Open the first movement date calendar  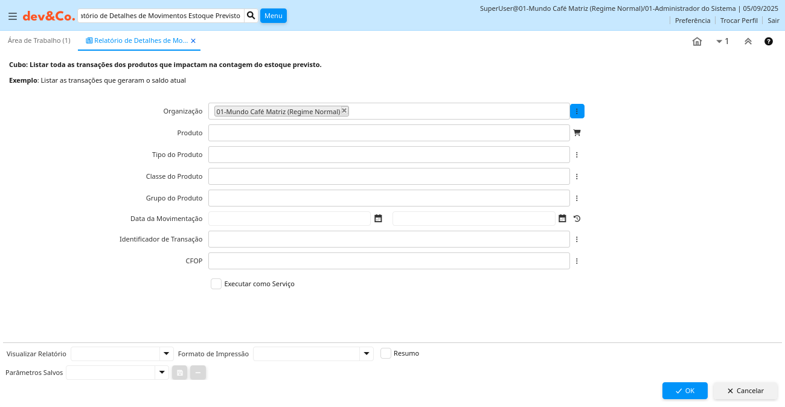(x=378, y=219)
